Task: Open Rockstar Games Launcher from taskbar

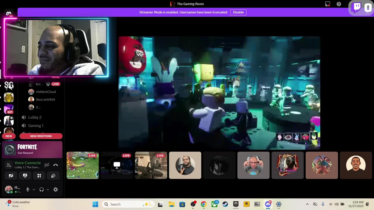Action: click(x=247, y=204)
